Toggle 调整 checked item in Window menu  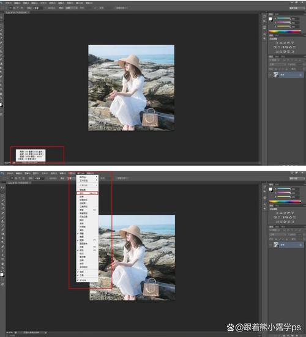88,234
